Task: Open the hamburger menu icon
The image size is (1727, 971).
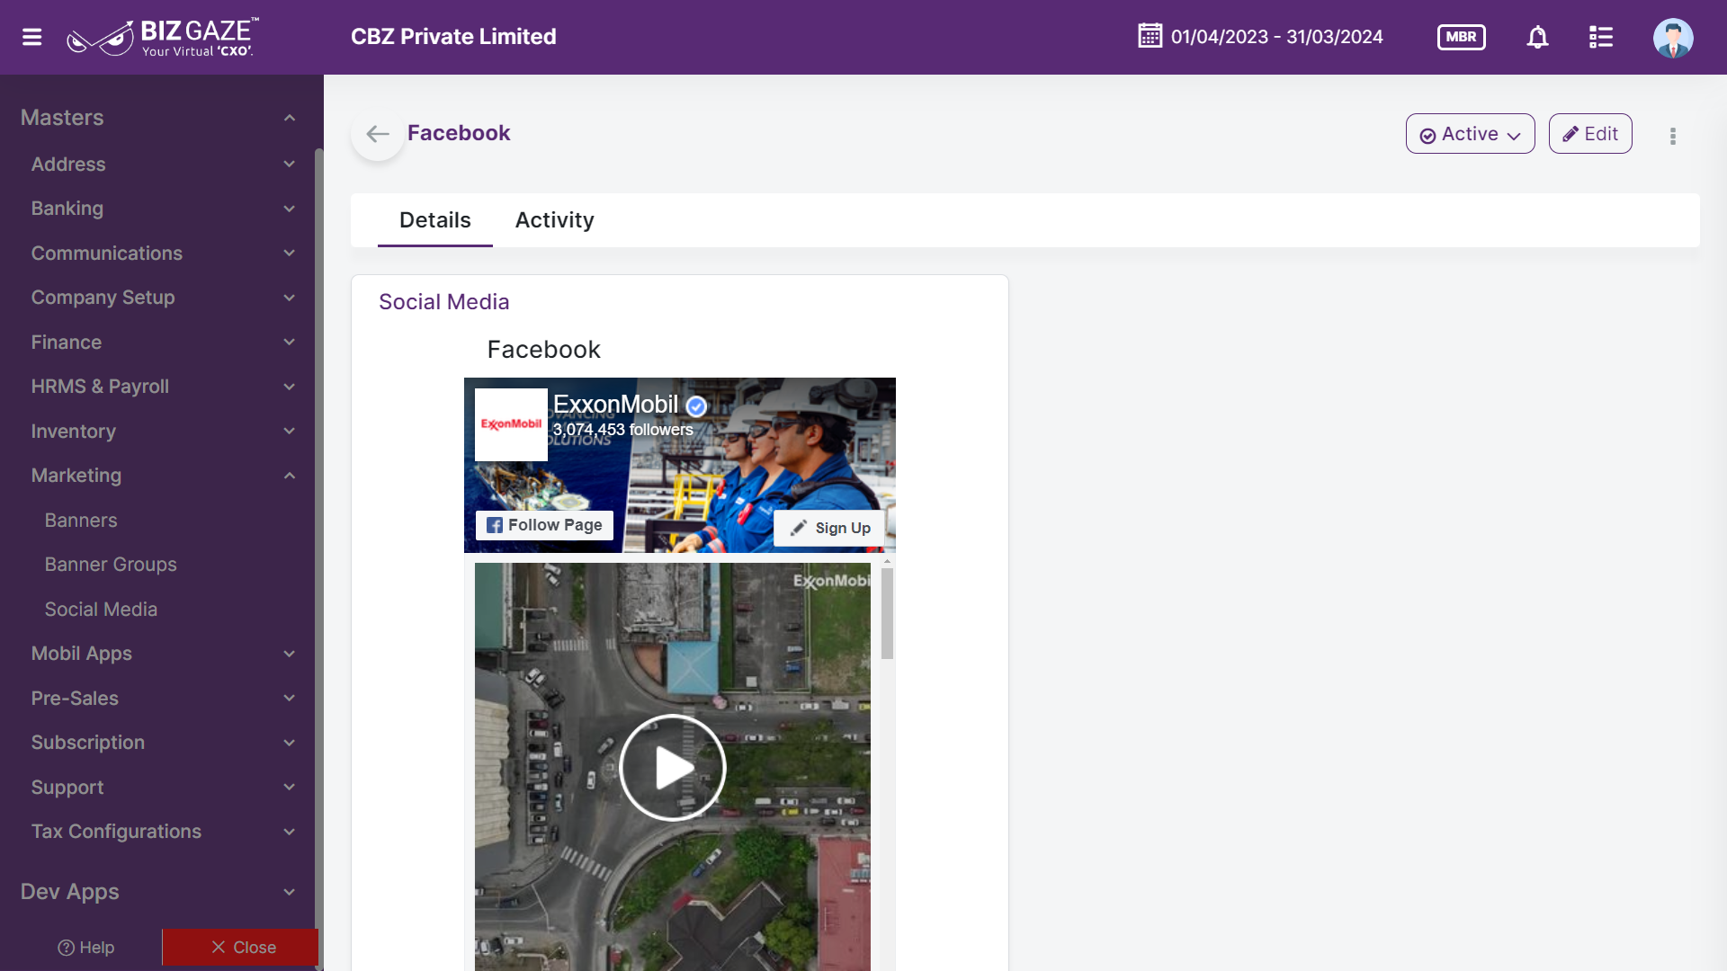Action: click(x=32, y=37)
